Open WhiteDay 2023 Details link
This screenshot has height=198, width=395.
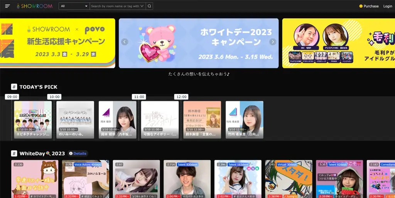click(x=78, y=153)
